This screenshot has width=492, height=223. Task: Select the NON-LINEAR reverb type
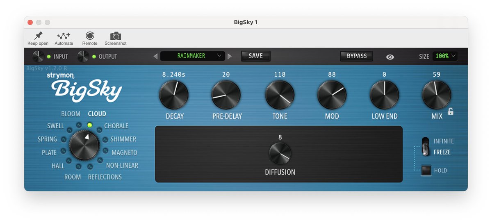[x=122, y=166]
